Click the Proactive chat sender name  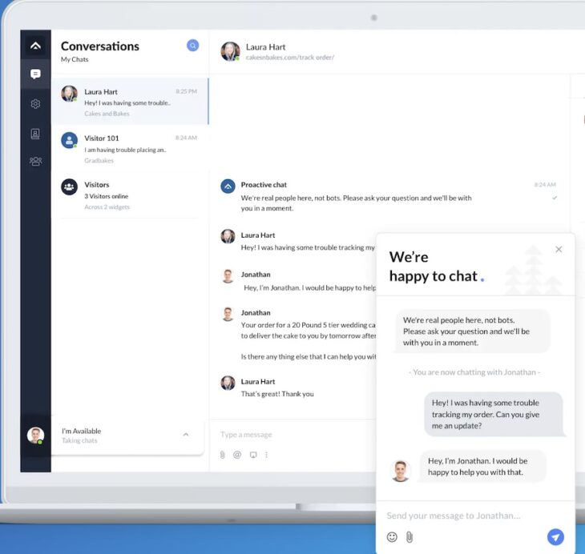coord(264,185)
